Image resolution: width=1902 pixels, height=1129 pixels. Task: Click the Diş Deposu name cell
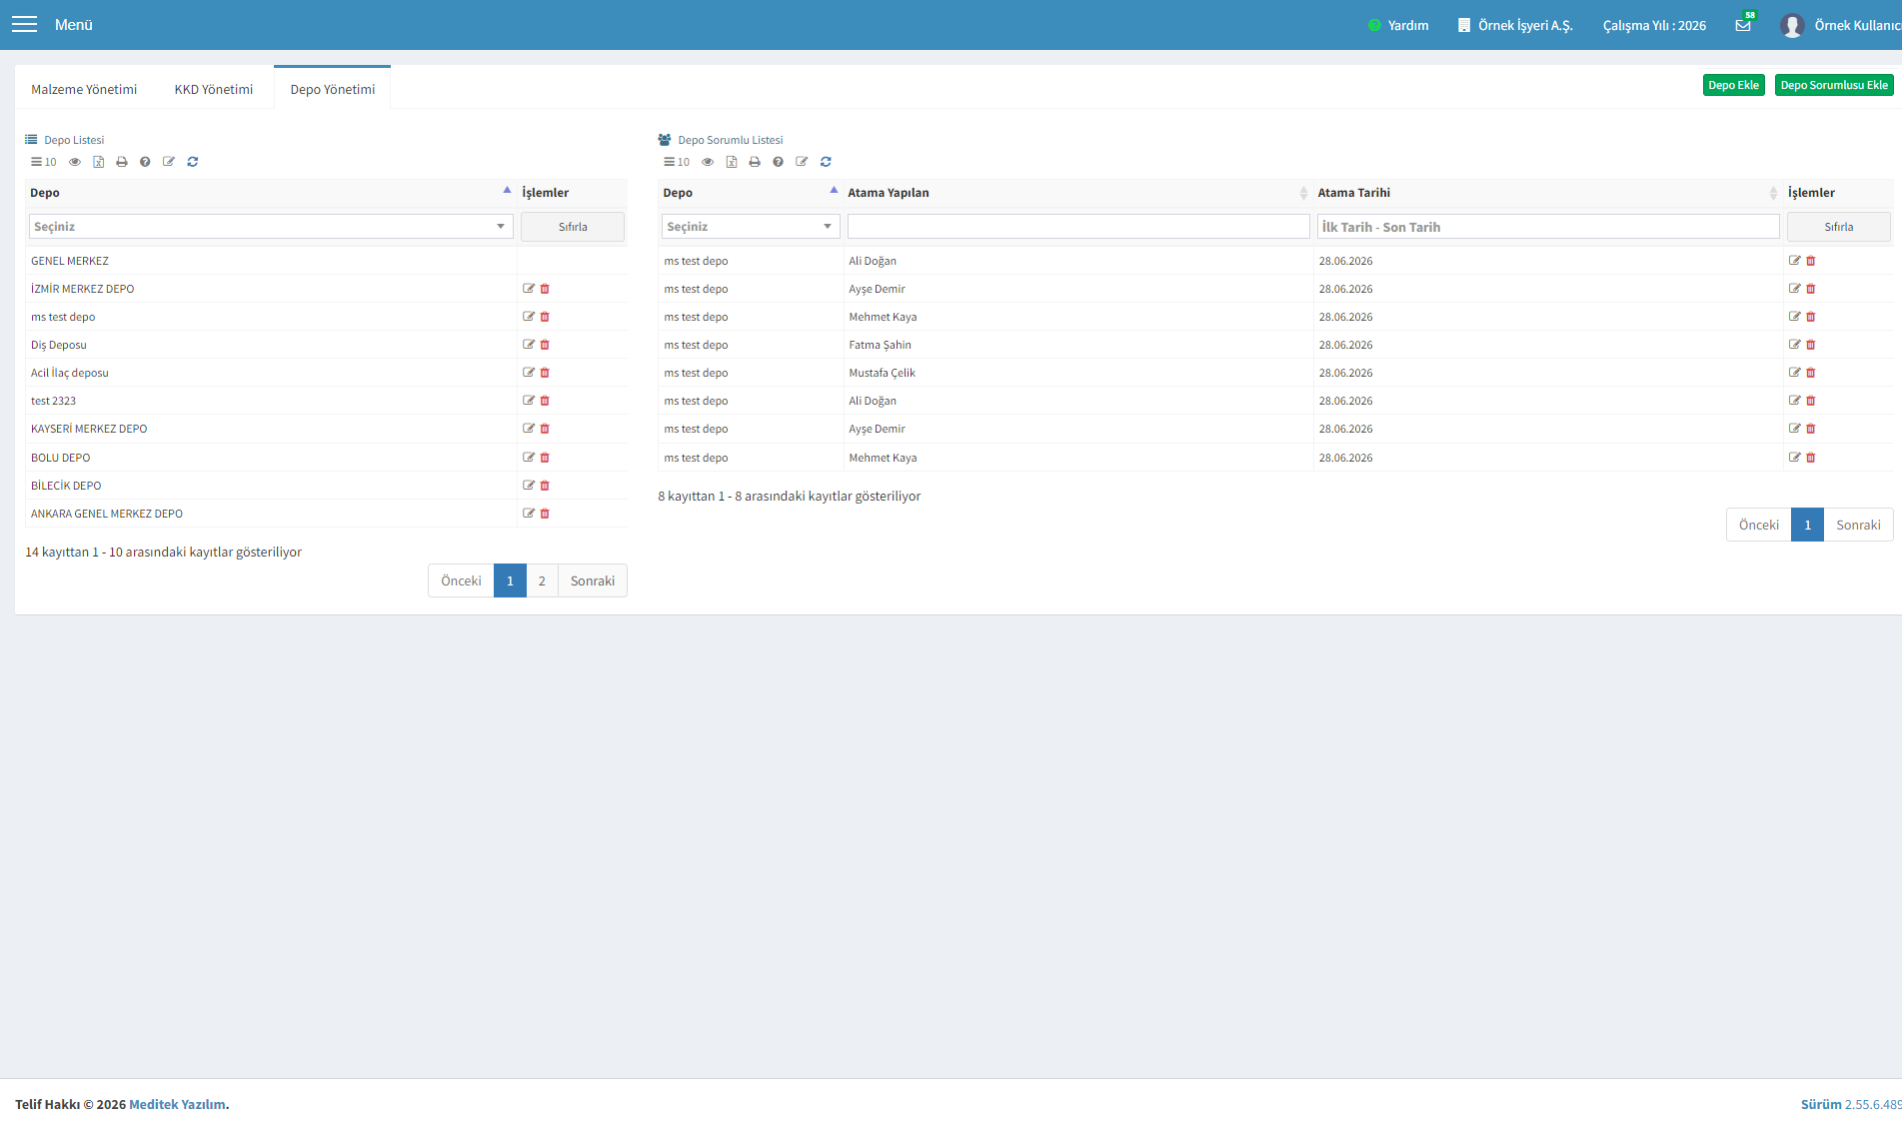coord(59,345)
